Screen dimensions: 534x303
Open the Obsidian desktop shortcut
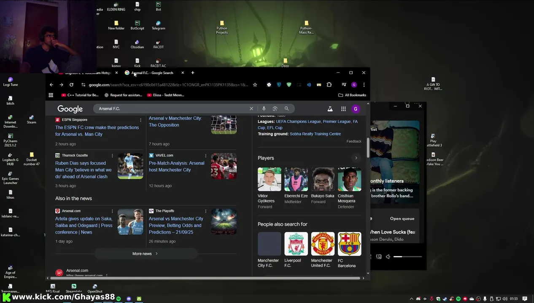tap(137, 44)
